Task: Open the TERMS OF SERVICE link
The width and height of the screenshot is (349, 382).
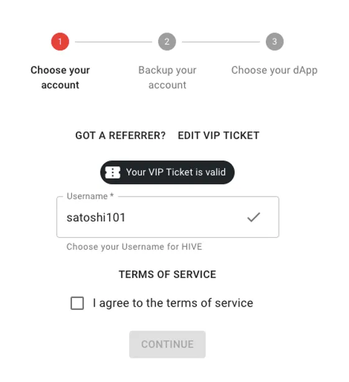Action: (x=167, y=274)
